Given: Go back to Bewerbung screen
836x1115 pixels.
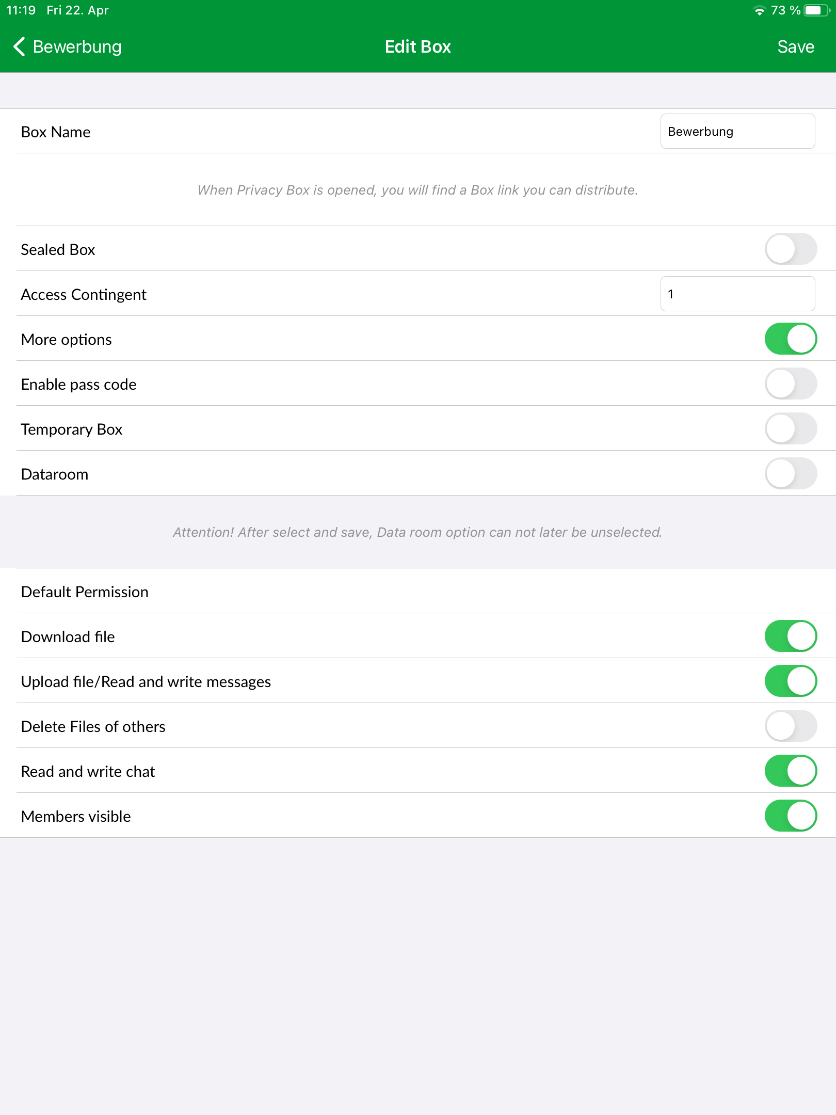Looking at the screenshot, I should coord(67,46).
